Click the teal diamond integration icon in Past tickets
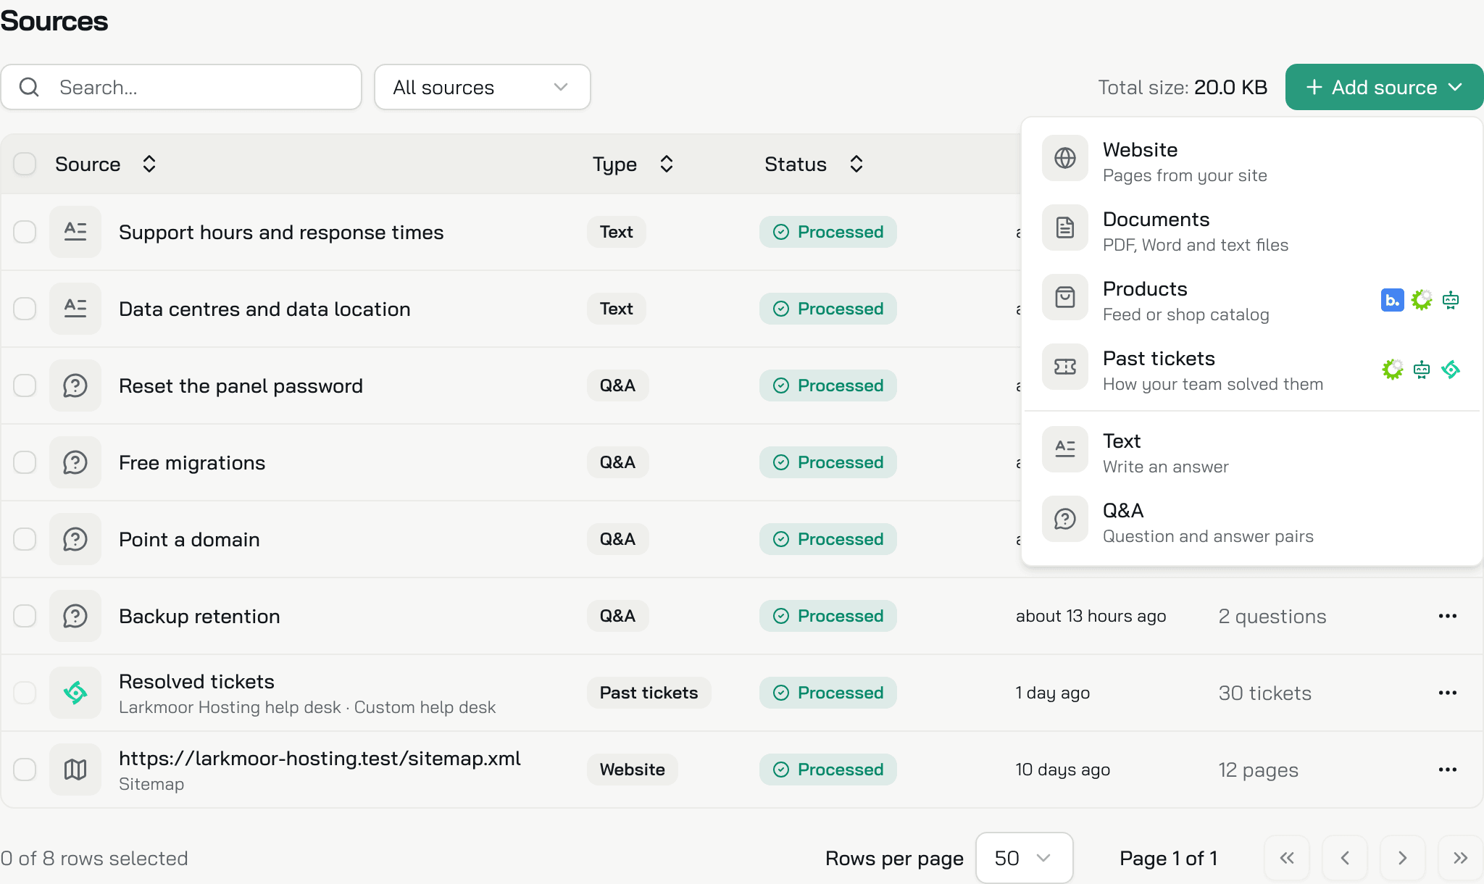 pos(1451,370)
